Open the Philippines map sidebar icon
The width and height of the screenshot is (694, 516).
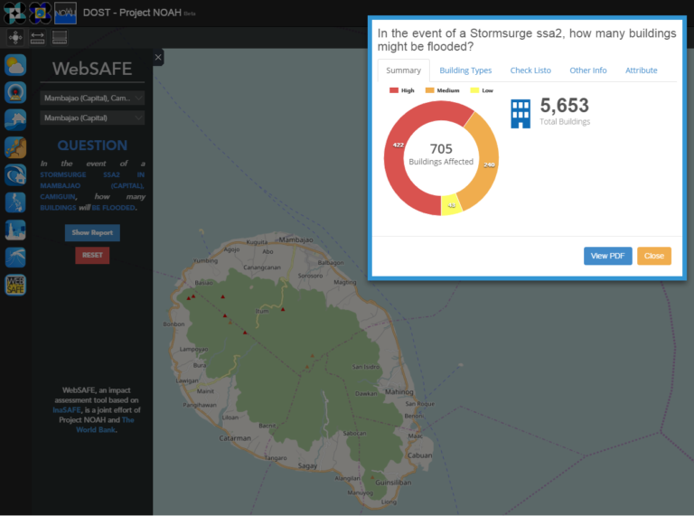click(x=15, y=202)
